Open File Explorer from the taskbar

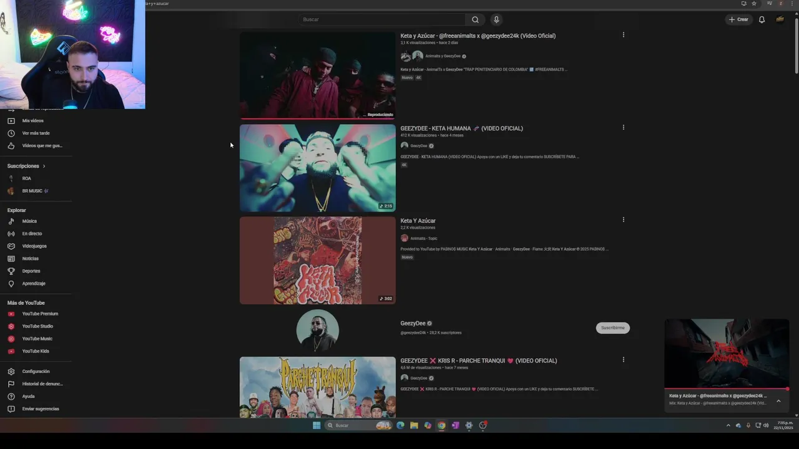(414, 425)
